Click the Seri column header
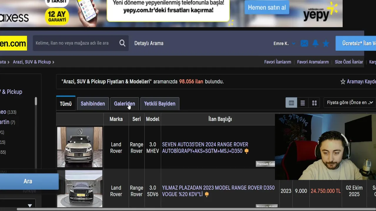 [x=136, y=119]
